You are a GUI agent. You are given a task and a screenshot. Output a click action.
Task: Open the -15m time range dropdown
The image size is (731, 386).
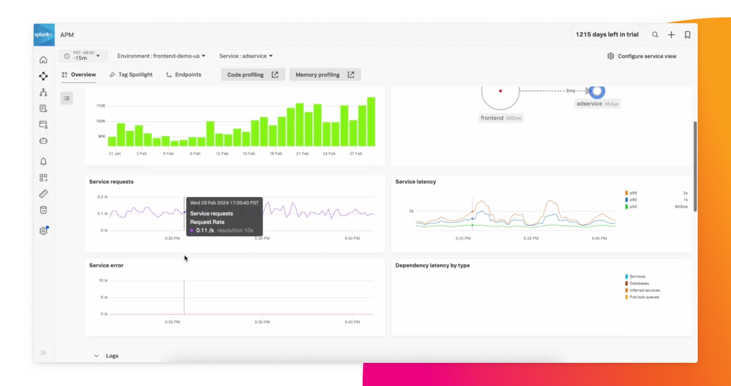coord(83,56)
